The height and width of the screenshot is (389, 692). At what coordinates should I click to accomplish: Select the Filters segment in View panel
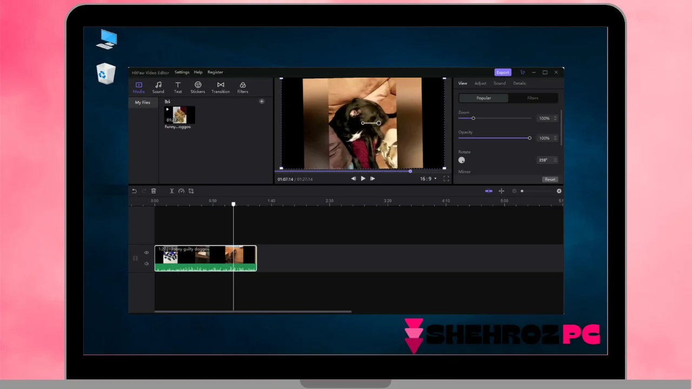click(x=533, y=98)
